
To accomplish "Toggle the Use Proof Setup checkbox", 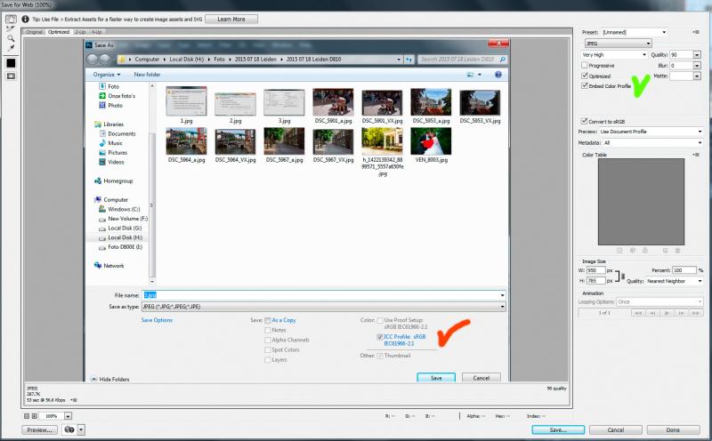I will pyautogui.click(x=380, y=320).
